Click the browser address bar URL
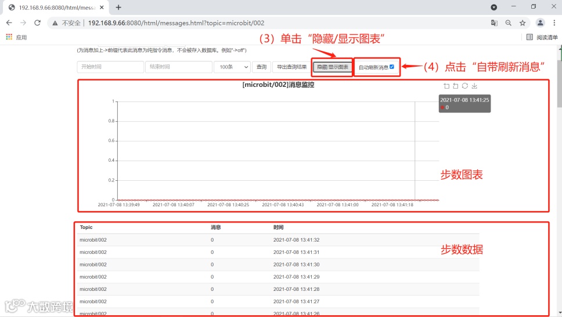The width and height of the screenshot is (562, 317). [176, 23]
